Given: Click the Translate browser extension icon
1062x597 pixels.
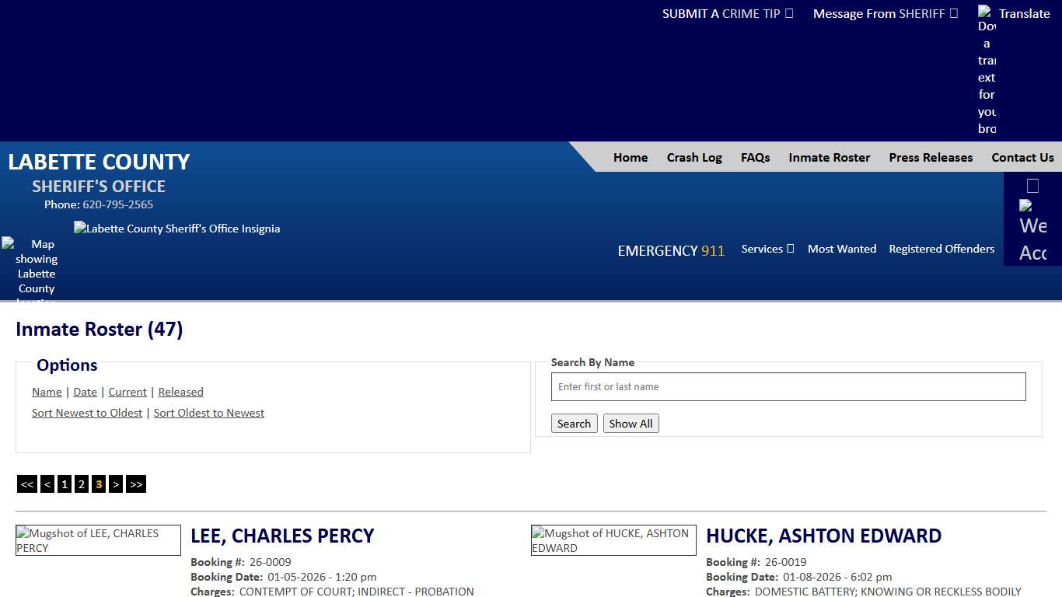Looking at the screenshot, I should [x=987, y=70].
